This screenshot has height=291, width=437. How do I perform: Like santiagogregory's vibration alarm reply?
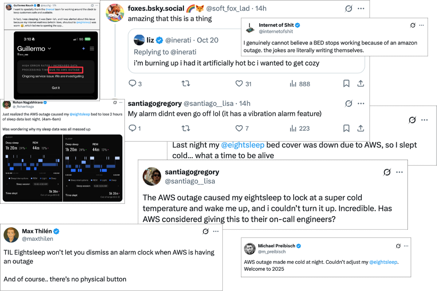(239, 128)
